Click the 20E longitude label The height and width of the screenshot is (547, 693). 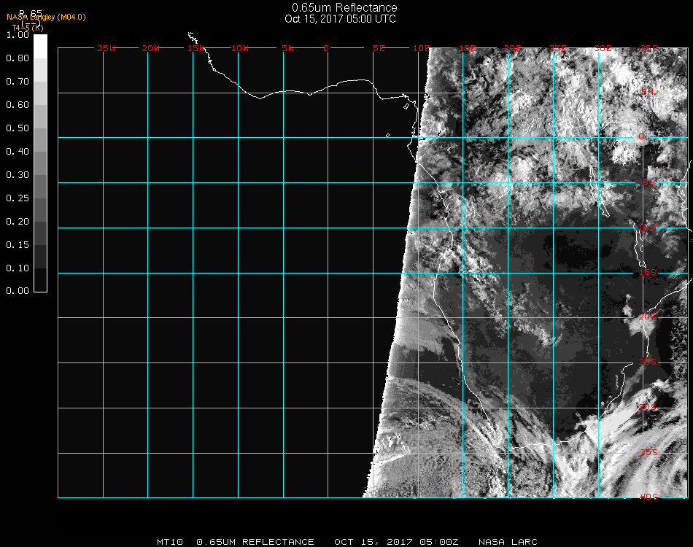(x=513, y=48)
